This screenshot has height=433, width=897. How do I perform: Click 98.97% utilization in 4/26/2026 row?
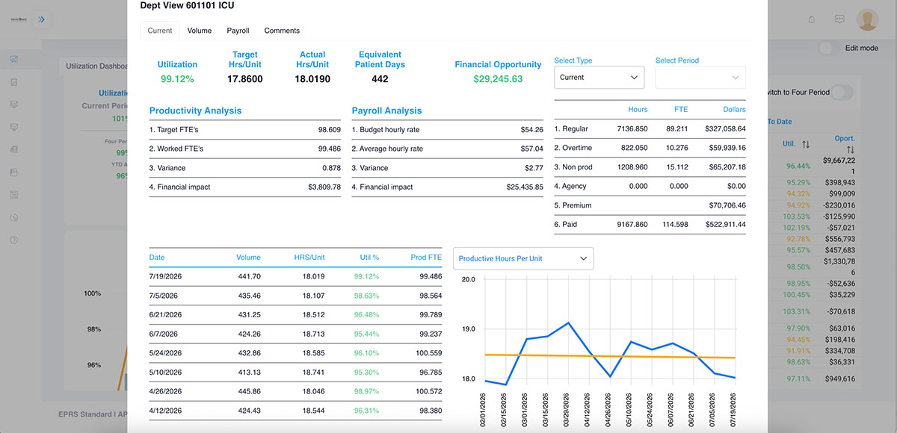coord(367,392)
